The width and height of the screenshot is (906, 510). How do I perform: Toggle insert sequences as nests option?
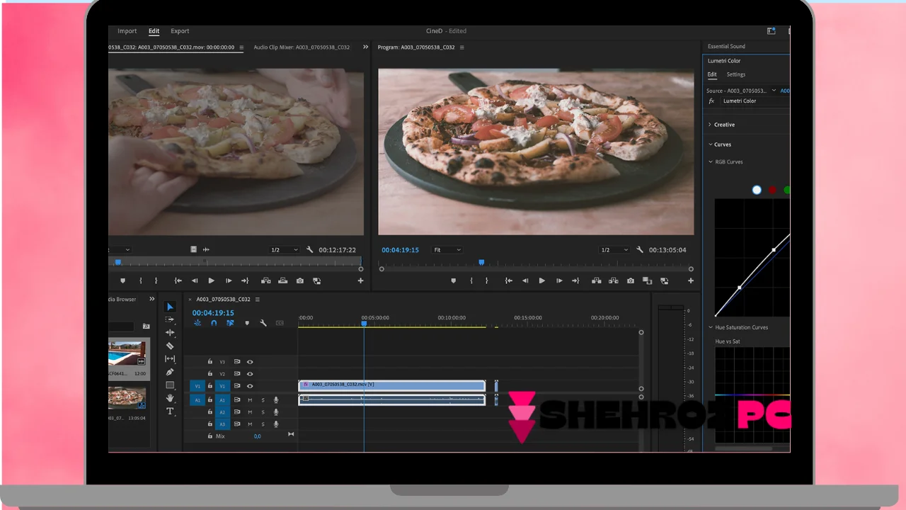click(197, 323)
